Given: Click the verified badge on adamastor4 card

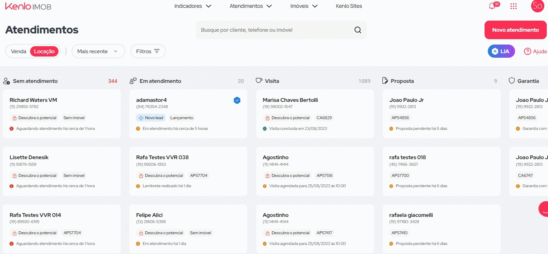Looking at the screenshot, I should [x=237, y=100].
